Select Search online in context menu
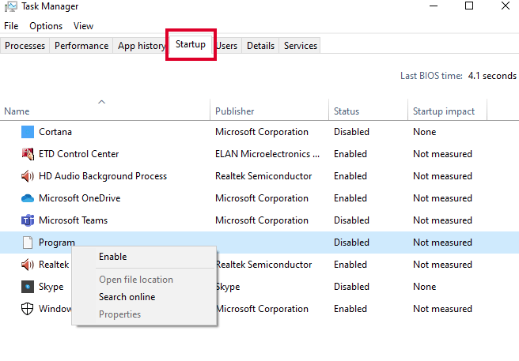Screen dimensions: 519x361 point(127,297)
